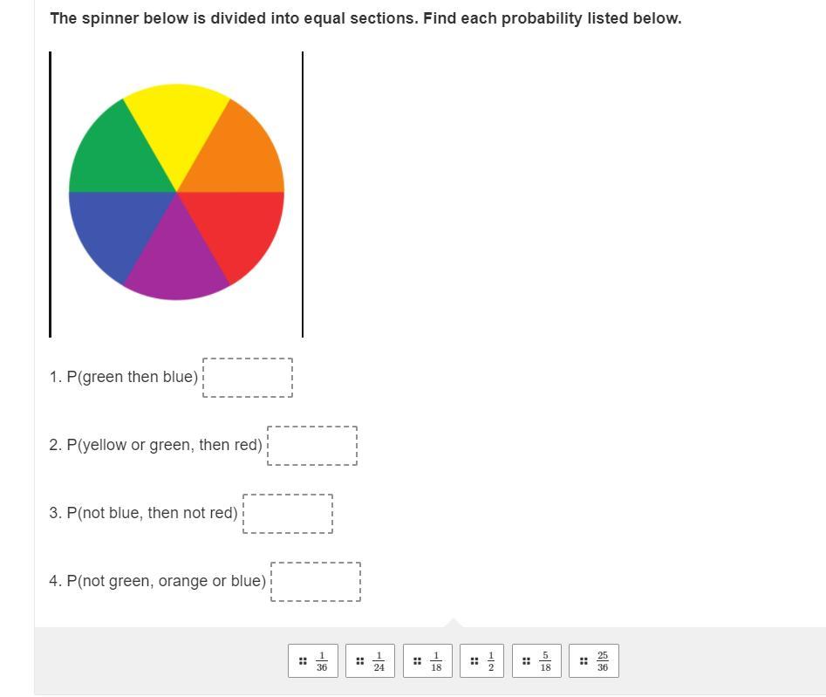
Task: Click the drag handle on the 1/18 tile
Action: tap(417, 661)
